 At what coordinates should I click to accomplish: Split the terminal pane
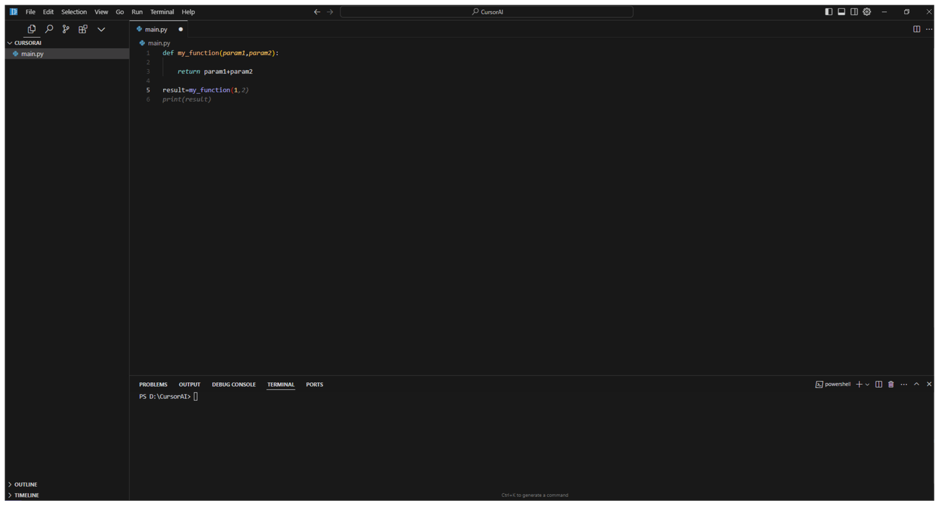pos(879,385)
